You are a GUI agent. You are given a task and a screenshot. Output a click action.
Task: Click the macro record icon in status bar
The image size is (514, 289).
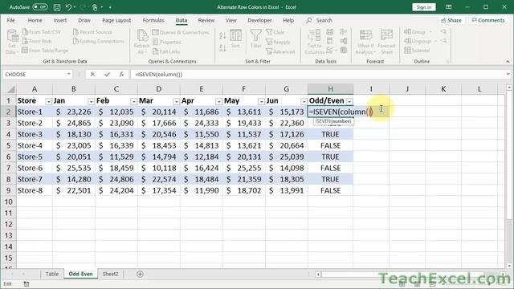(27, 284)
